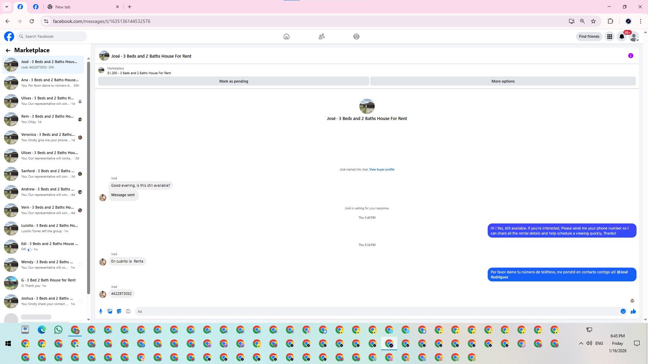Screen dimensions: 648x364
Task: Send a thumbs-up like
Action: tap(633, 311)
